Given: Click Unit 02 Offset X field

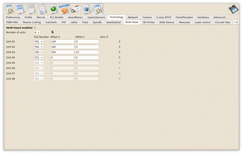Looking at the screenshot, I should pyautogui.click(x=62, y=47).
